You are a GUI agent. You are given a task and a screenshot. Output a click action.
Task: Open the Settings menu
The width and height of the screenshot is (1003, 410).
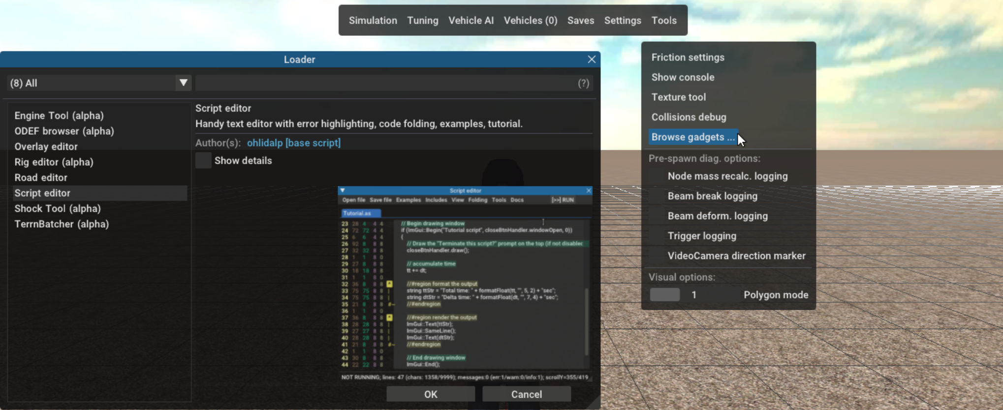(x=622, y=21)
